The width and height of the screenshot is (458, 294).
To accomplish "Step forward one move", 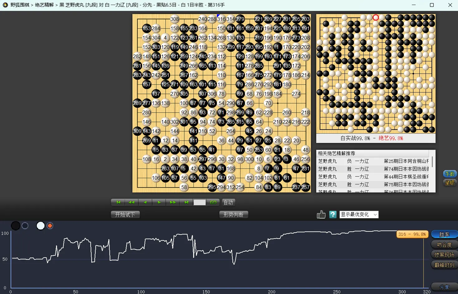I will pyautogui.click(x=159, y=202).
